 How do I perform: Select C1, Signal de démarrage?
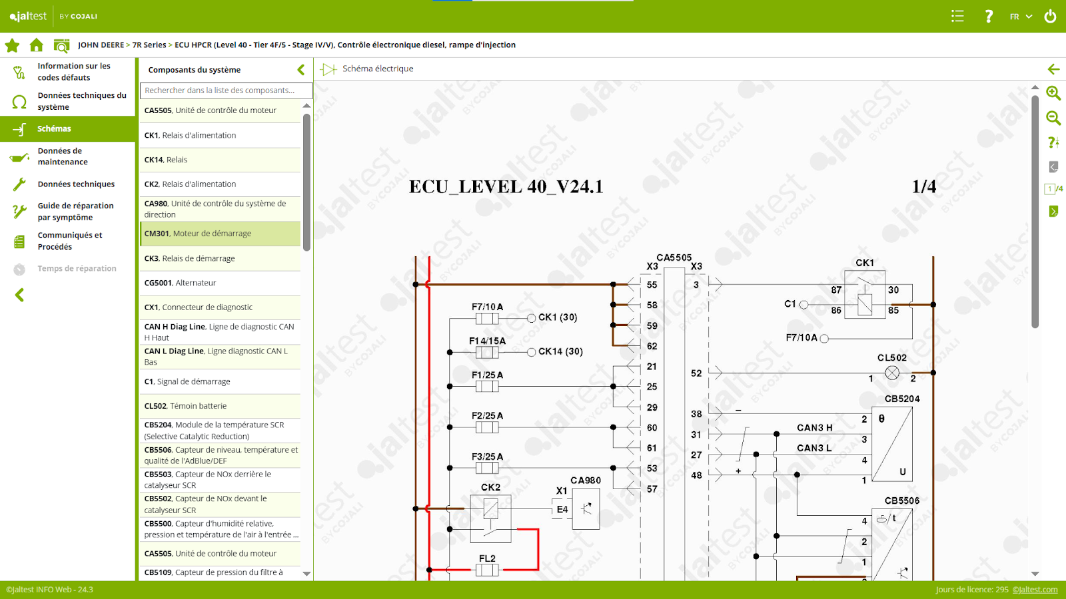(x=220, y=381)
